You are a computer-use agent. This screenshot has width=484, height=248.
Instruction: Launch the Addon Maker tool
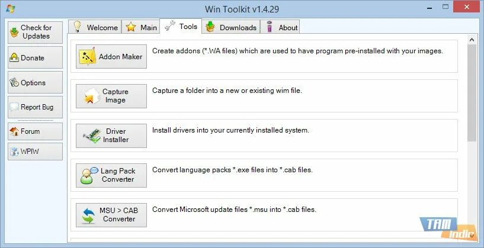coord(111,56)
